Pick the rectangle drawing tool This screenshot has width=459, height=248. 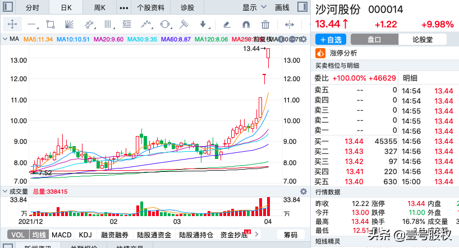(51, 25)
